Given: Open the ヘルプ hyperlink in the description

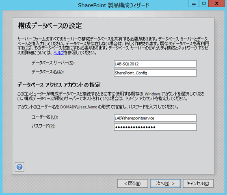Looking at the screenshot, I should [59, 53].
